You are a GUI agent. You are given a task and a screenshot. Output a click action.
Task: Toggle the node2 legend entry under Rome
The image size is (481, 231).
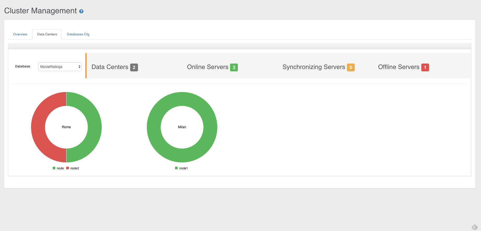point(73,168)
